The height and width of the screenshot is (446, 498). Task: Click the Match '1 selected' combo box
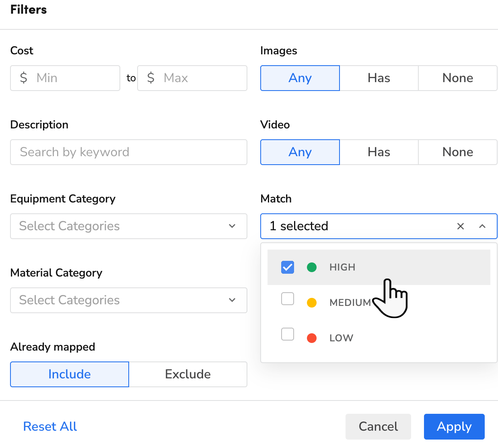(358, 226)
